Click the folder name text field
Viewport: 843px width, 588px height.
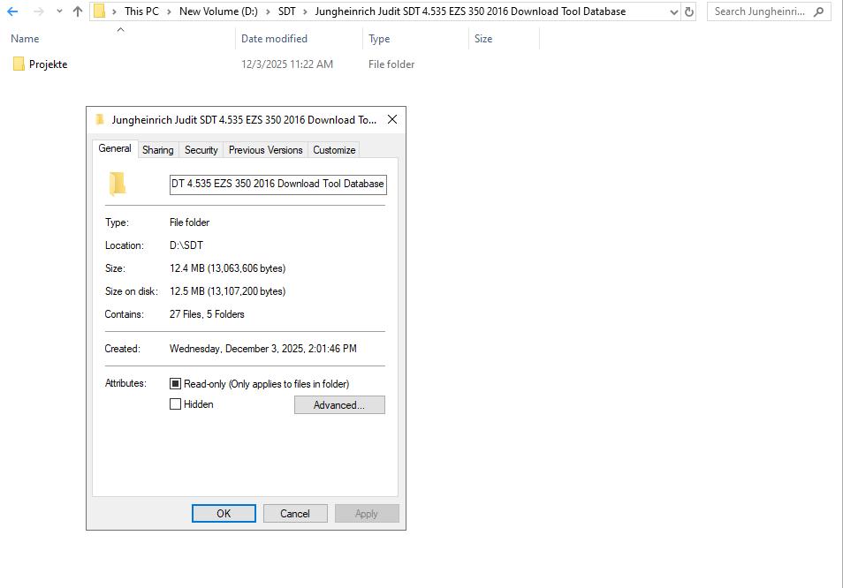tap(278, 185)
